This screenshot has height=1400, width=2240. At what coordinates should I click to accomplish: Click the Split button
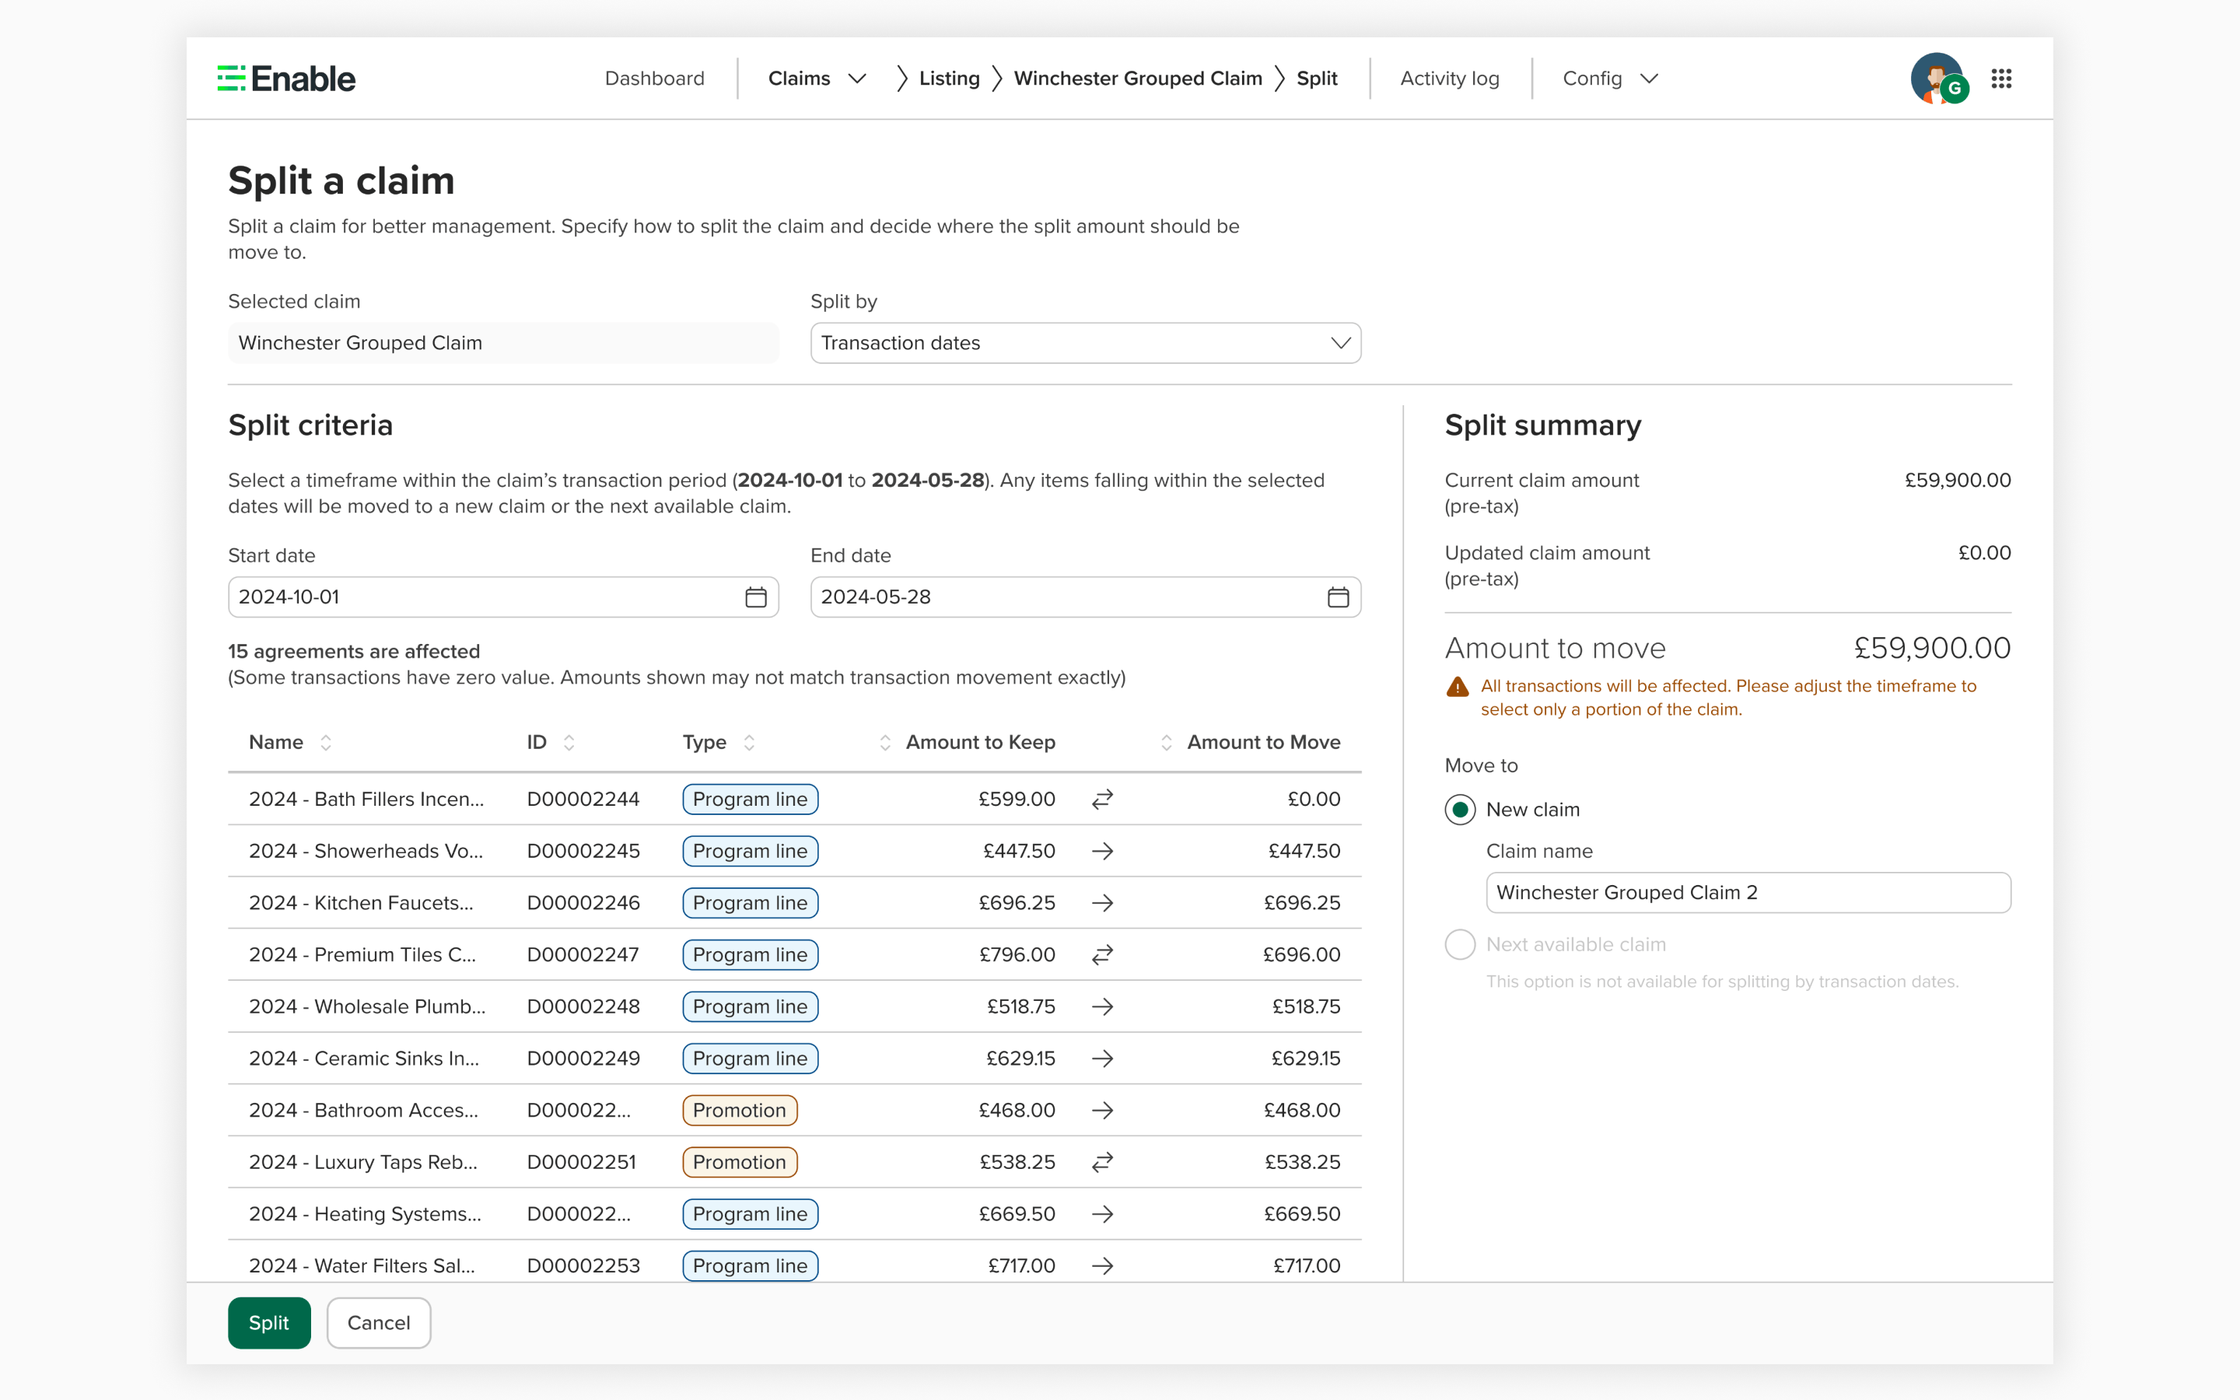coord(269,1322)
